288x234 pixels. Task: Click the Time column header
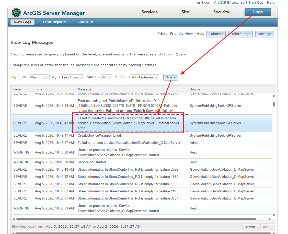coord(54,89)
